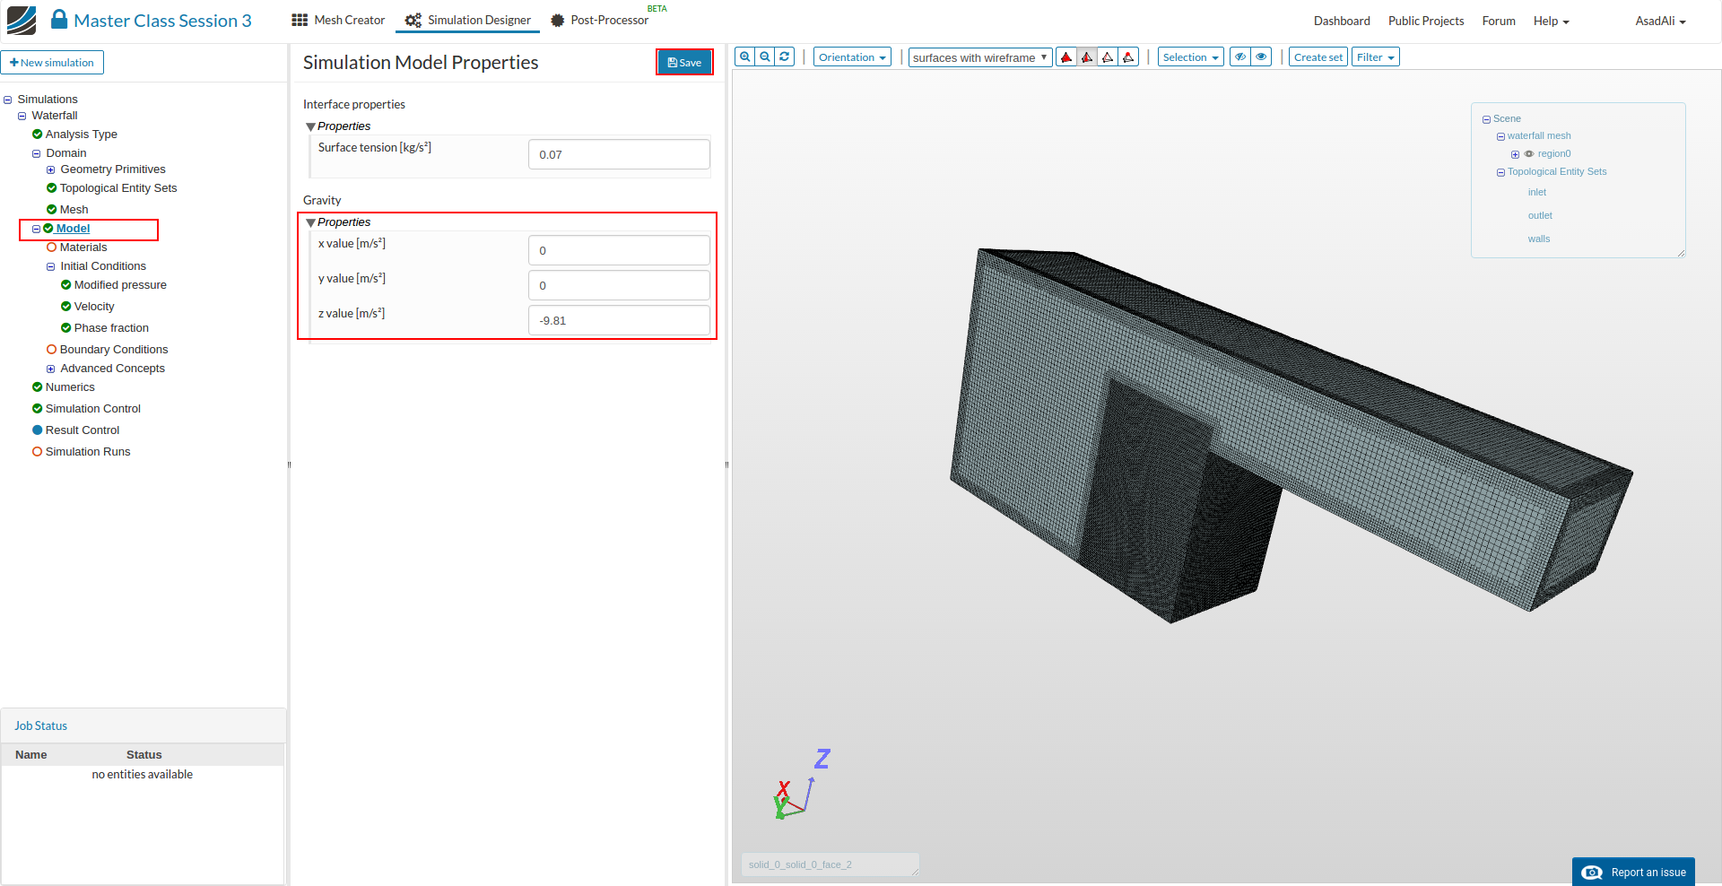This screenshot has height=886, width=1722.
Task: Click the Save button
Action: point(684,62)
